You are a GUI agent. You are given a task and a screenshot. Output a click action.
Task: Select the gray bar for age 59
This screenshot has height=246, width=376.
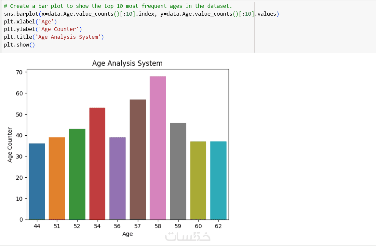(178, 171)
